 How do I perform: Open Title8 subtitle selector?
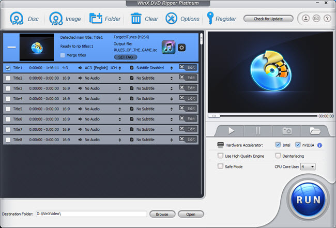coord(172,140)
